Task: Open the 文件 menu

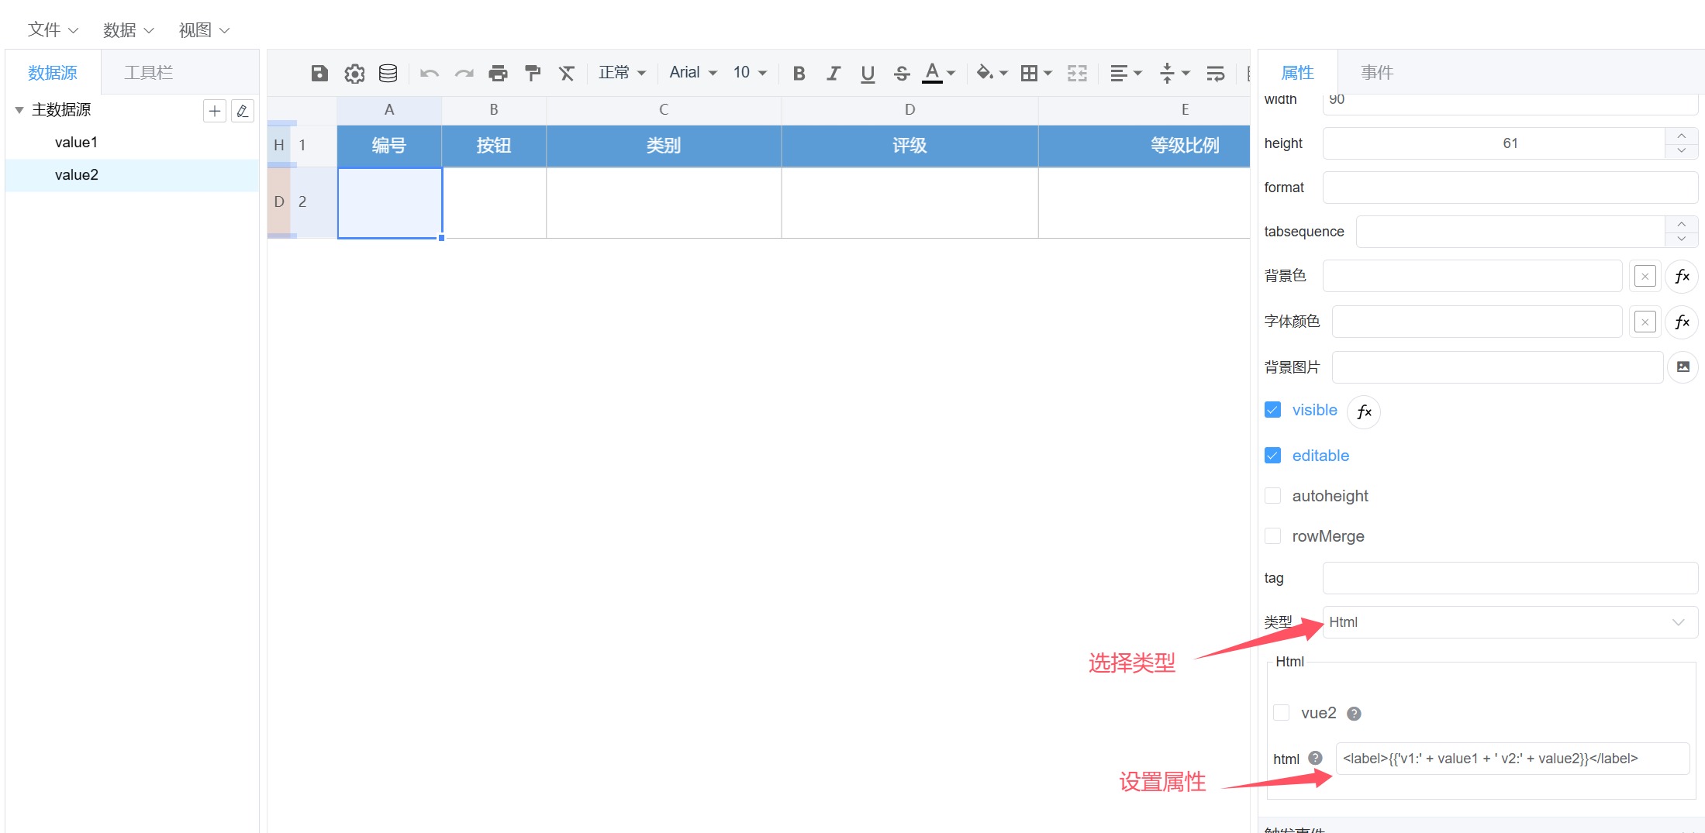Action: [53, 30]
